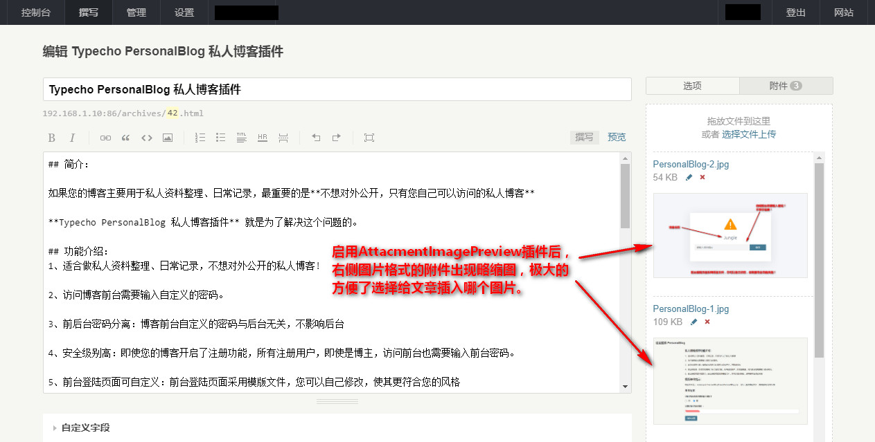Click the attachment count badge 3
The height and width of the screenshot is (442, 875).
tap(796, 86)
